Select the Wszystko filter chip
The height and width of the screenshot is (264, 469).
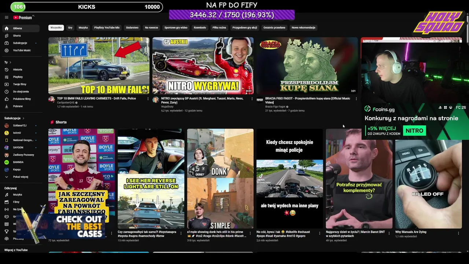click(x=56, y=27)
